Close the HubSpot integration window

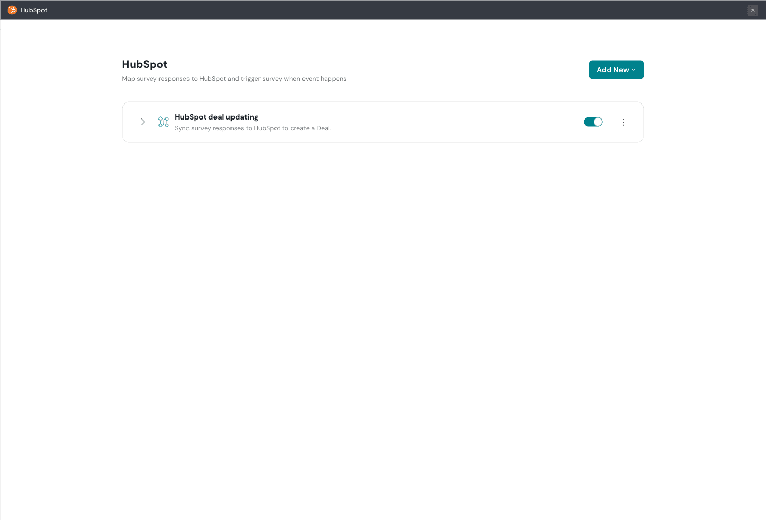753,10
